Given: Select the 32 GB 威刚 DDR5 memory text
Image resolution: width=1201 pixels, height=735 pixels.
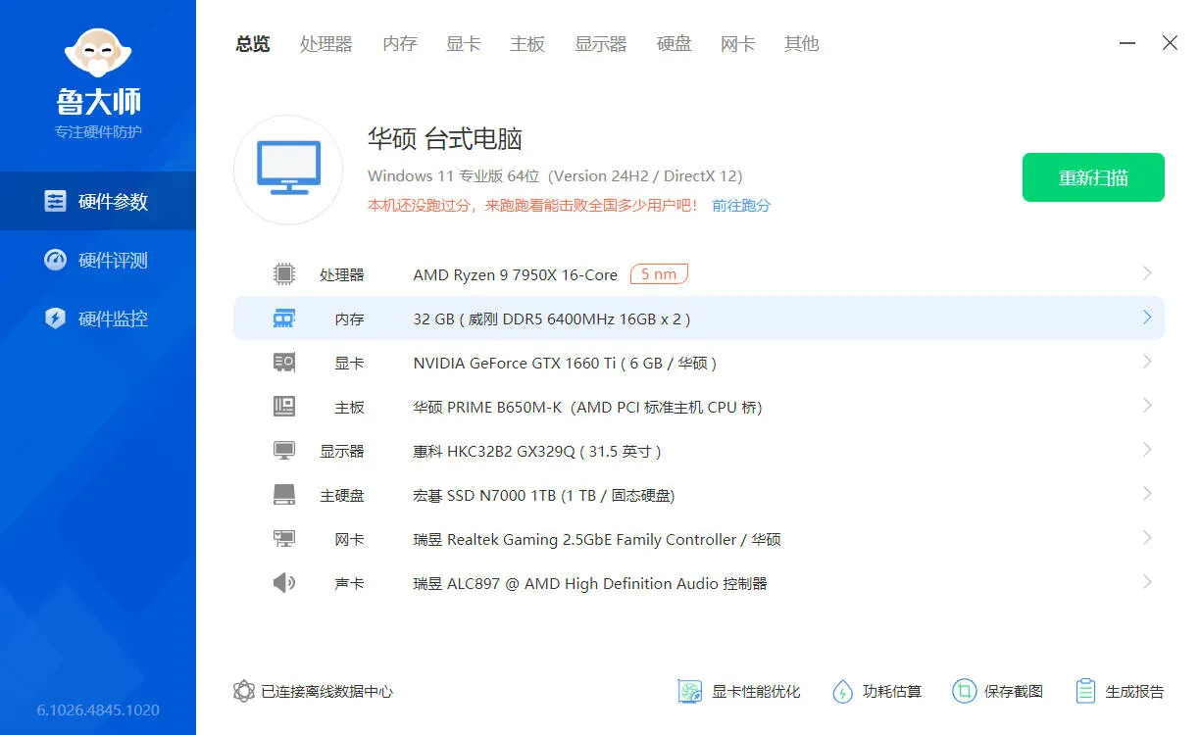Looking at the screenshot, I should click(x=552, y=319).
